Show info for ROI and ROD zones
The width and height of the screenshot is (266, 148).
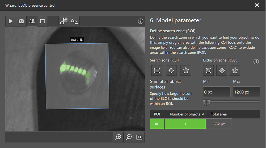pyautogui.click(x=256, y=62)
